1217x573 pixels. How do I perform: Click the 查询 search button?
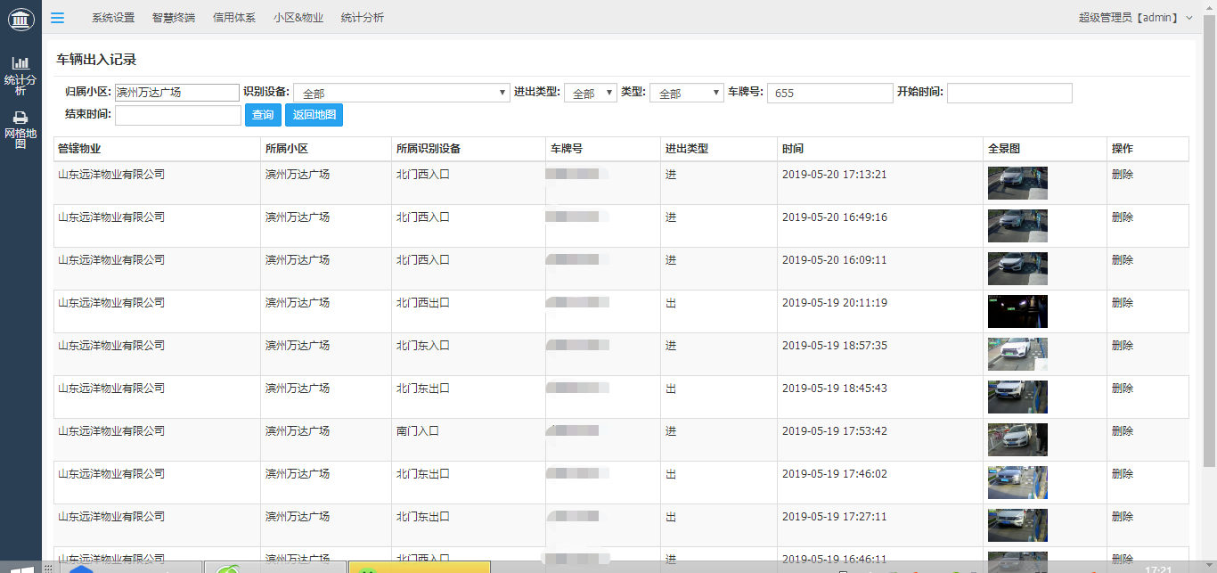[x=263, y=116]
